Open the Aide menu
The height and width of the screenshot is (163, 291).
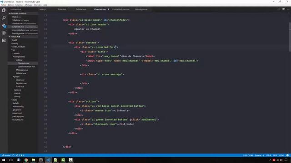point(45,5)
